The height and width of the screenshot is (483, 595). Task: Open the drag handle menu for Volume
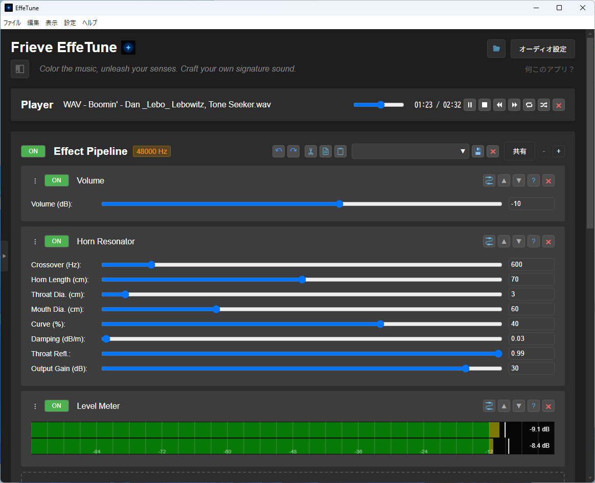click(35, 180)
